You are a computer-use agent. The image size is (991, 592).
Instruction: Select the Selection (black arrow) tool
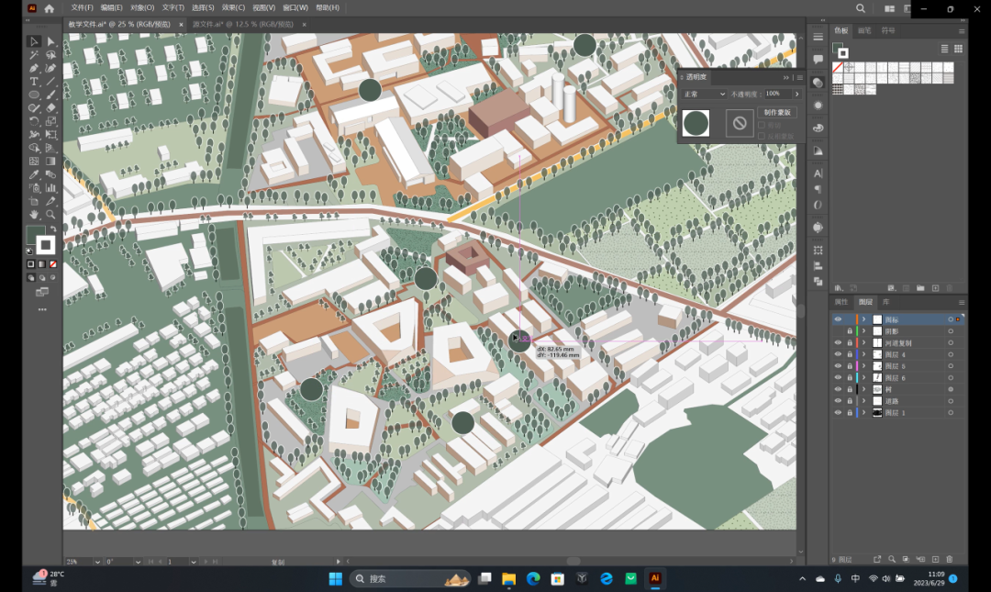click(34, 41)
